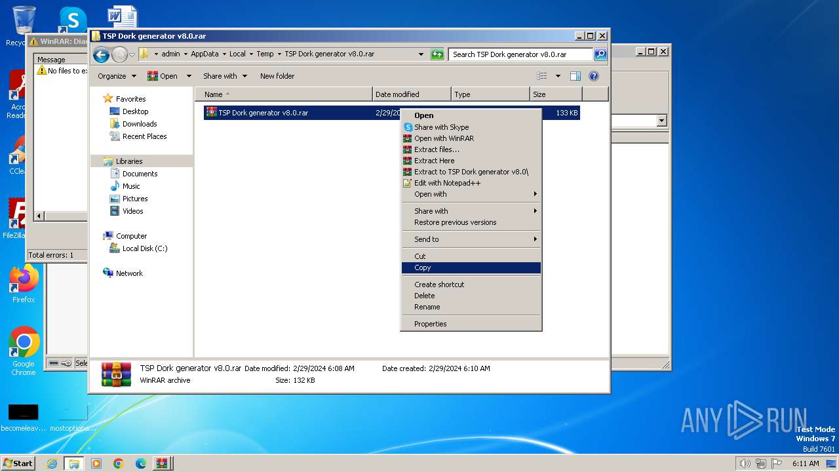Choose Cut in the context menu

(471, 256)
